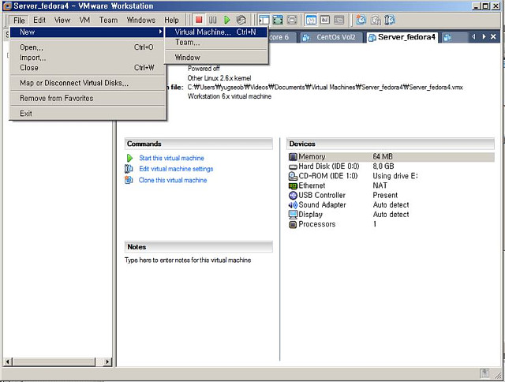Select Open... in the File menu
Viewport: 505px width, 382px height.
[x=87, y=47]
